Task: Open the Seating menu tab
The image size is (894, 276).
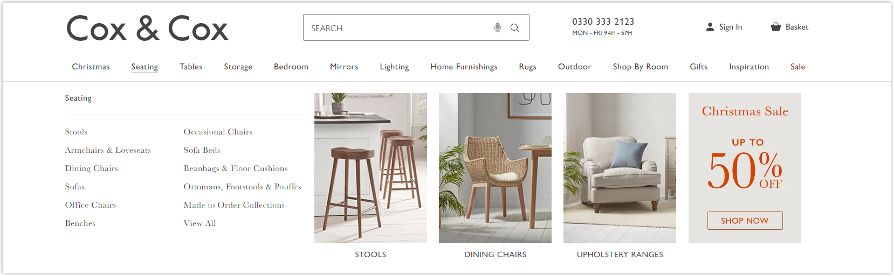Action: pos(145,67)
